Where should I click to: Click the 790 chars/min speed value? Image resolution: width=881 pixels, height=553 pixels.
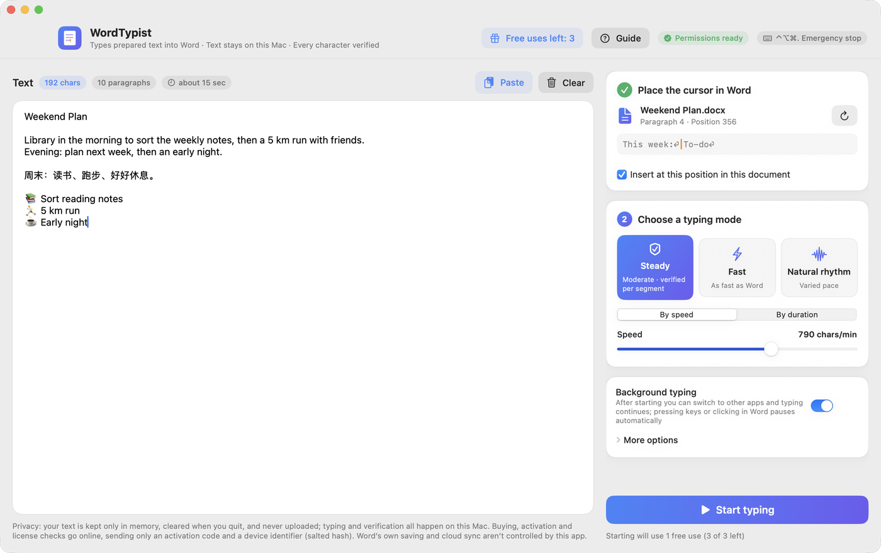[x=828, y=334]
